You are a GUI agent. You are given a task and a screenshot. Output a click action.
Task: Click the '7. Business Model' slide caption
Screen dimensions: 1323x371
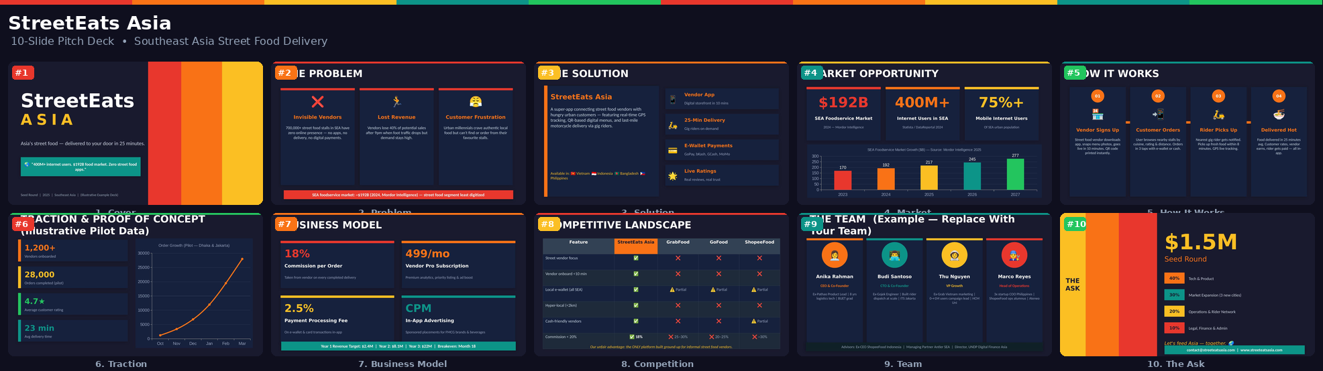403,364
